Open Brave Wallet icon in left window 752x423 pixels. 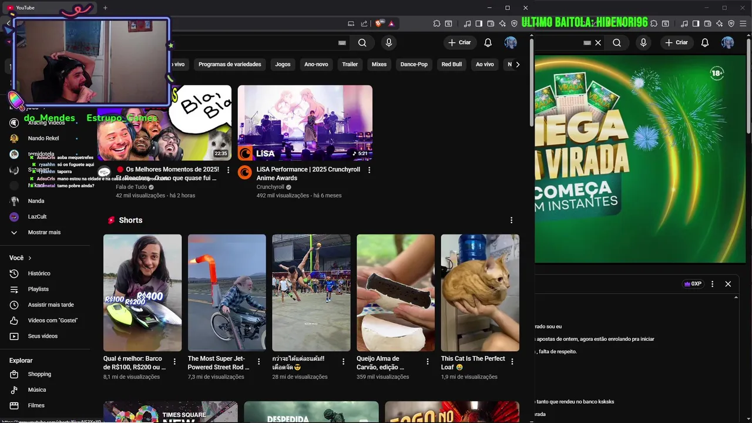491,23
